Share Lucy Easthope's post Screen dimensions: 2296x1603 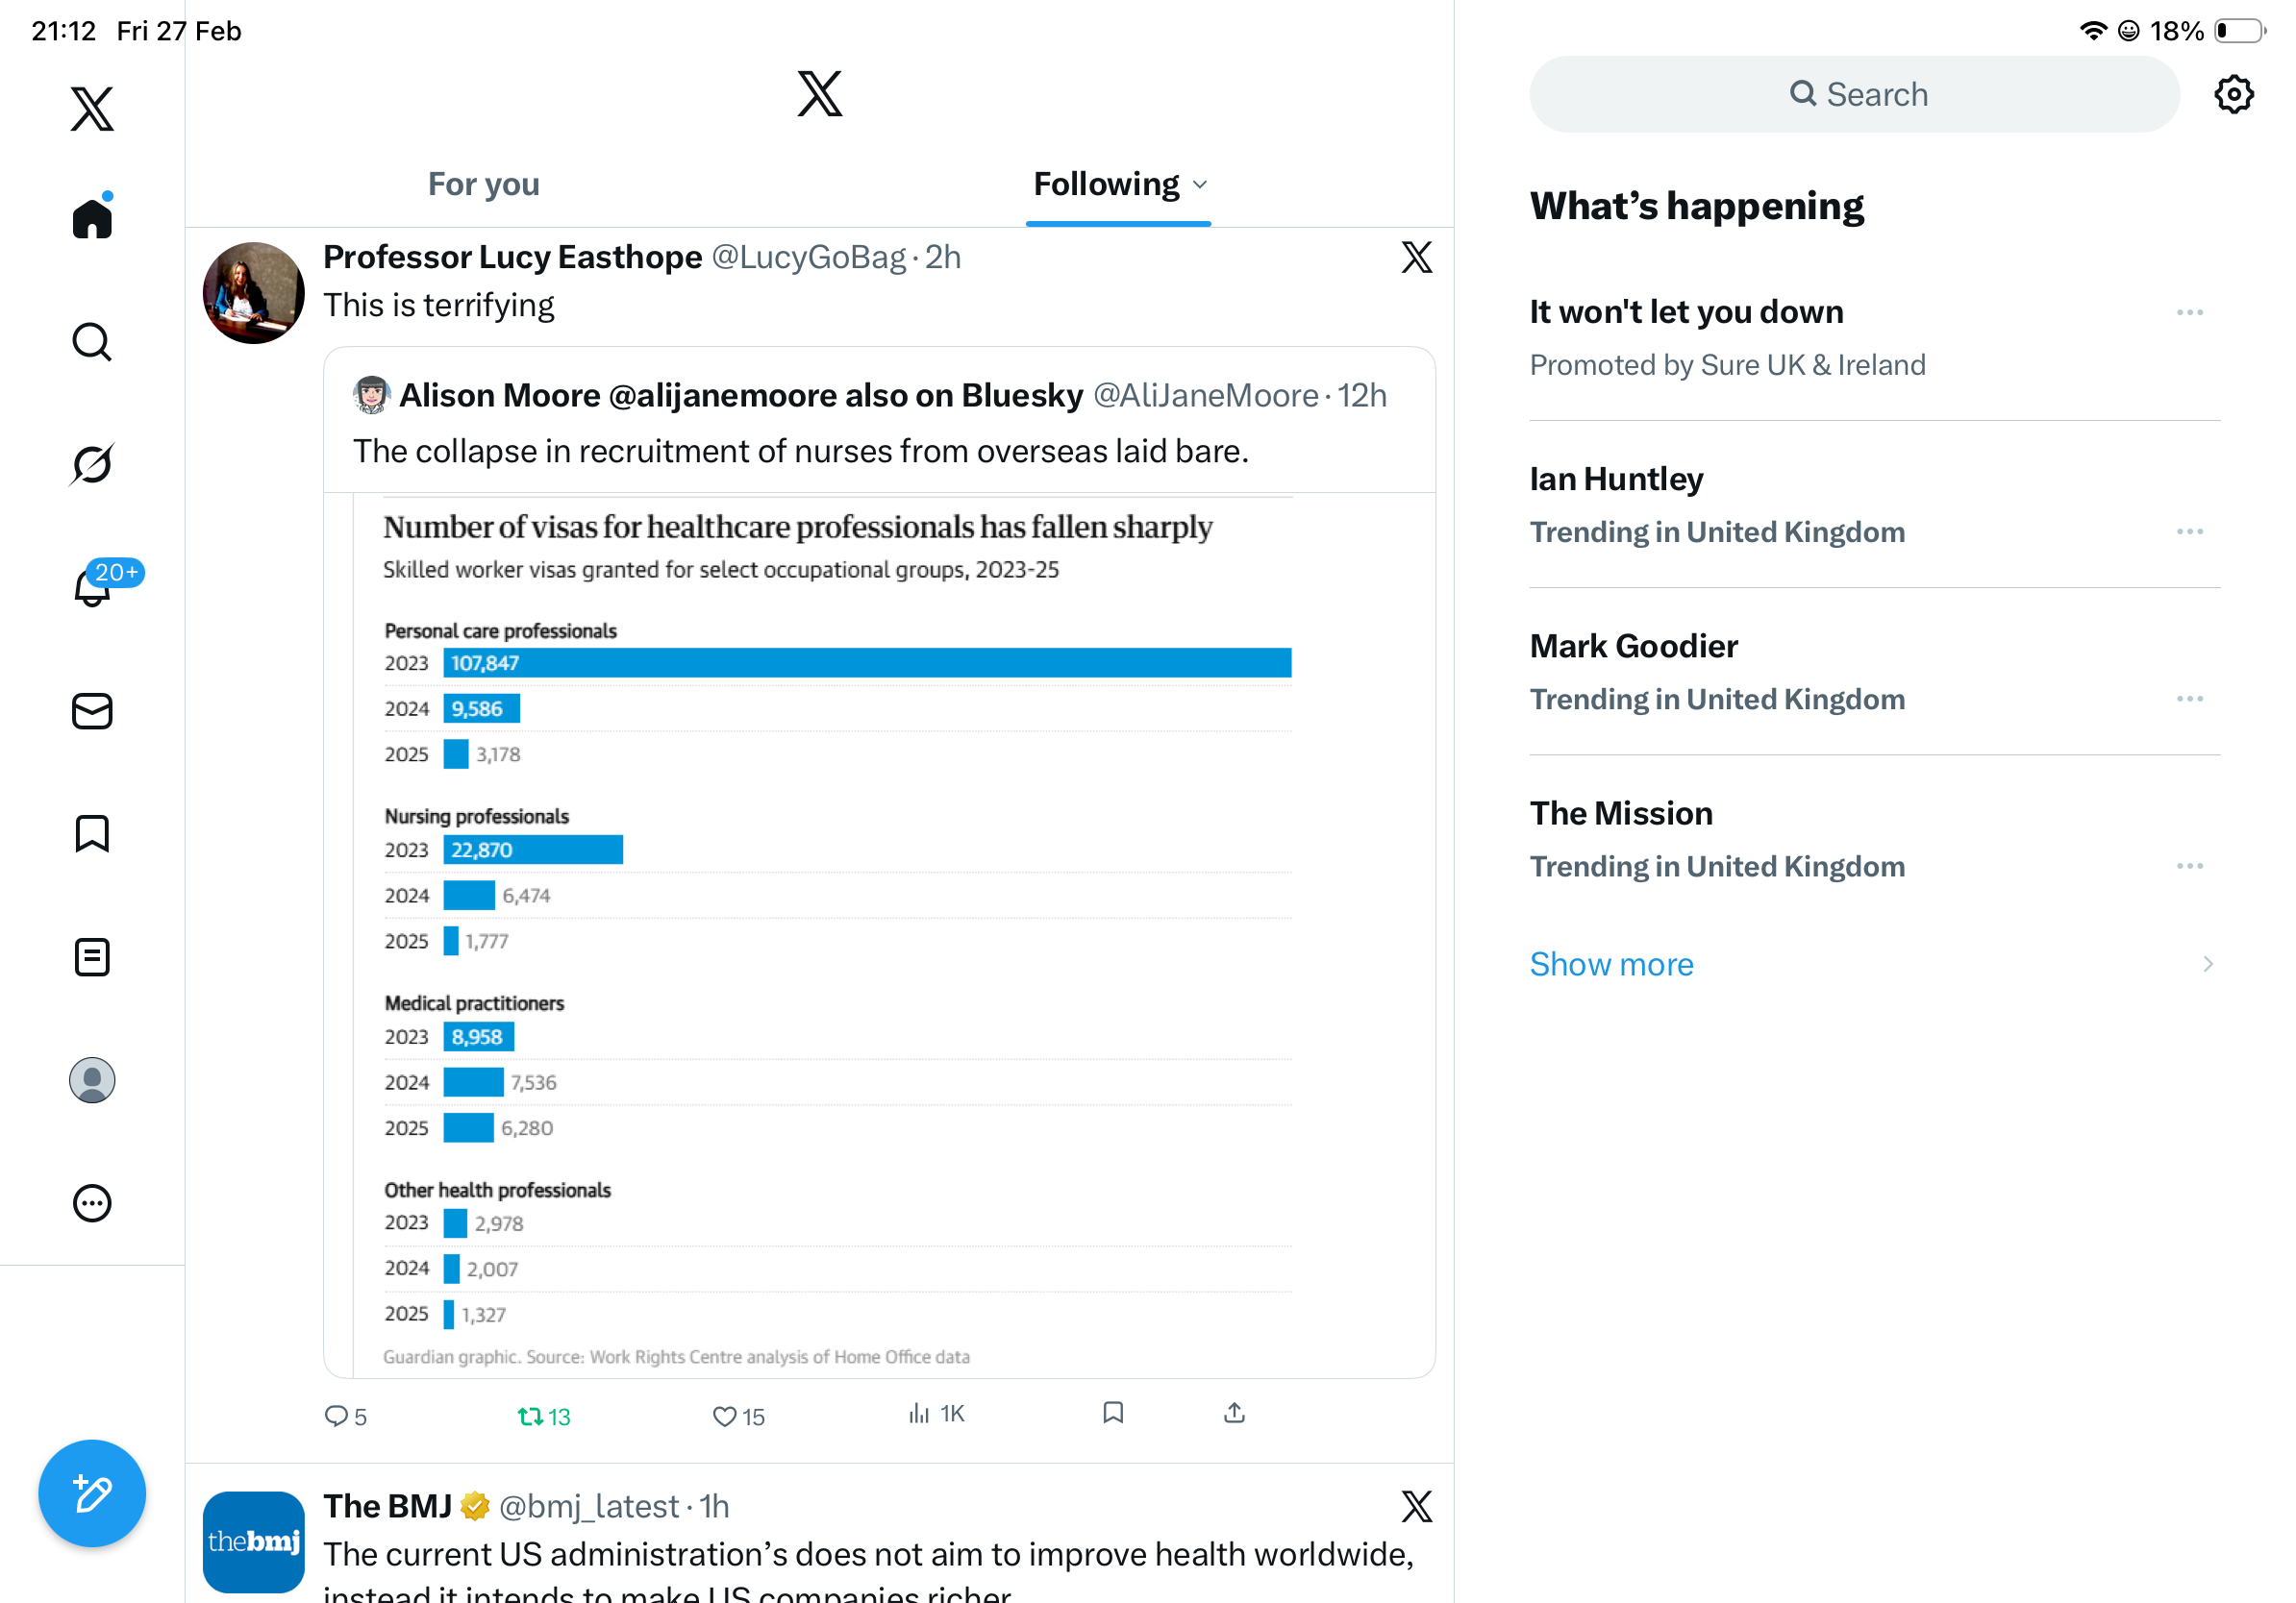coord(1234,1413)
